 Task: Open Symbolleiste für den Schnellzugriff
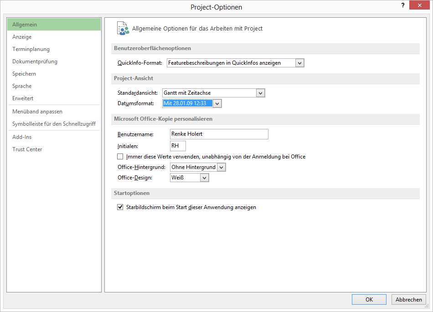point(54,124)
